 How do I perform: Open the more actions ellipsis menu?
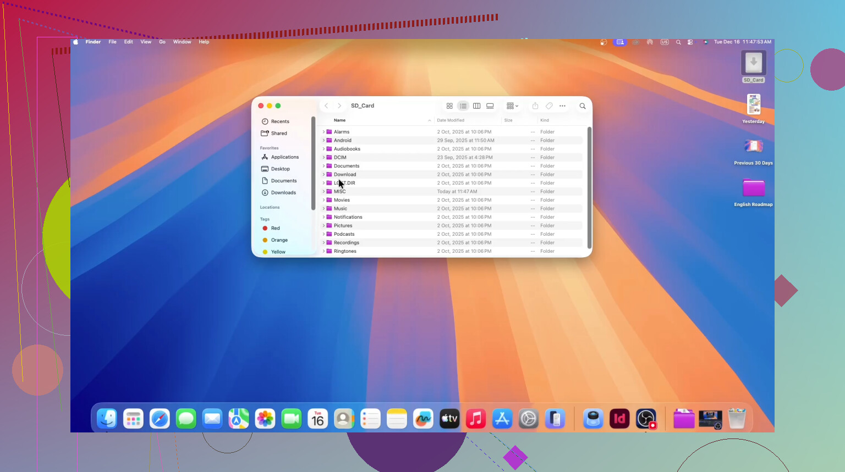[x=562, y=106]
